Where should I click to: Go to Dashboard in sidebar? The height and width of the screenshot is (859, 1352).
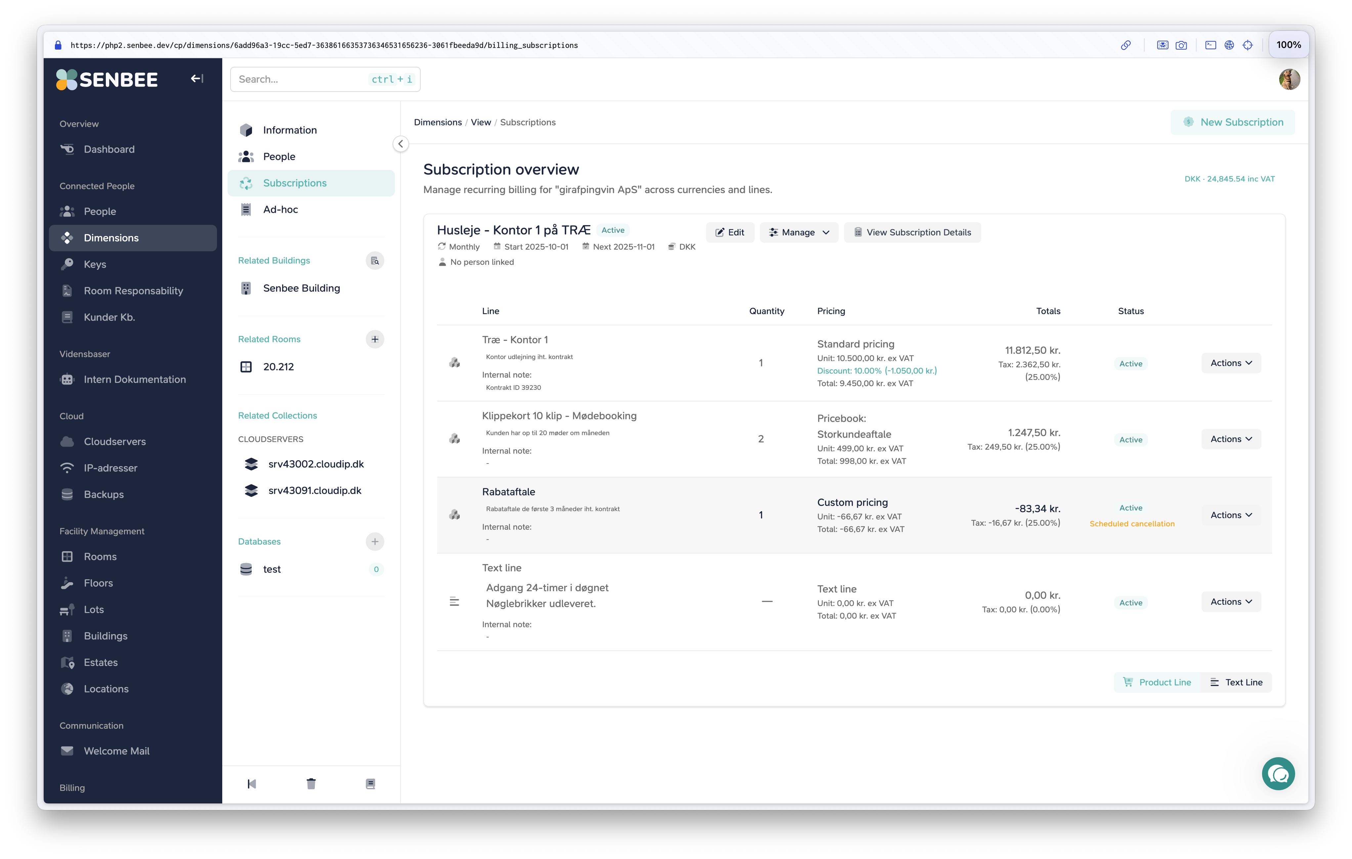click(x=133, y=149)
